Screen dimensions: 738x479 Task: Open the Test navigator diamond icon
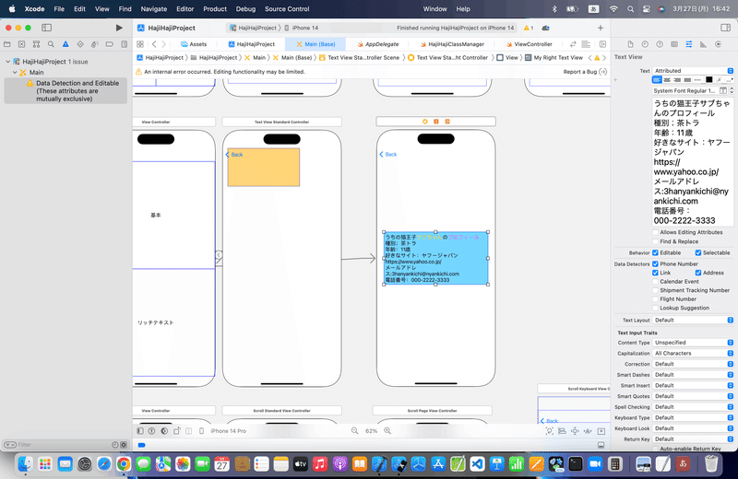(x=80, y=44)
